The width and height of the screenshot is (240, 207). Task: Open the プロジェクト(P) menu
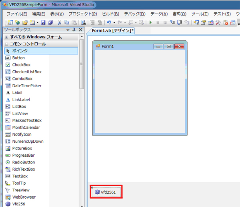[83, 14]
